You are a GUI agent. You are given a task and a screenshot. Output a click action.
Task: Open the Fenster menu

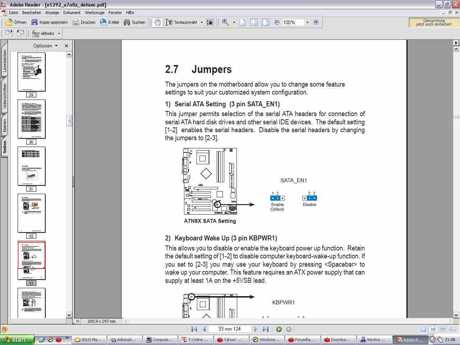pos(115,13)
